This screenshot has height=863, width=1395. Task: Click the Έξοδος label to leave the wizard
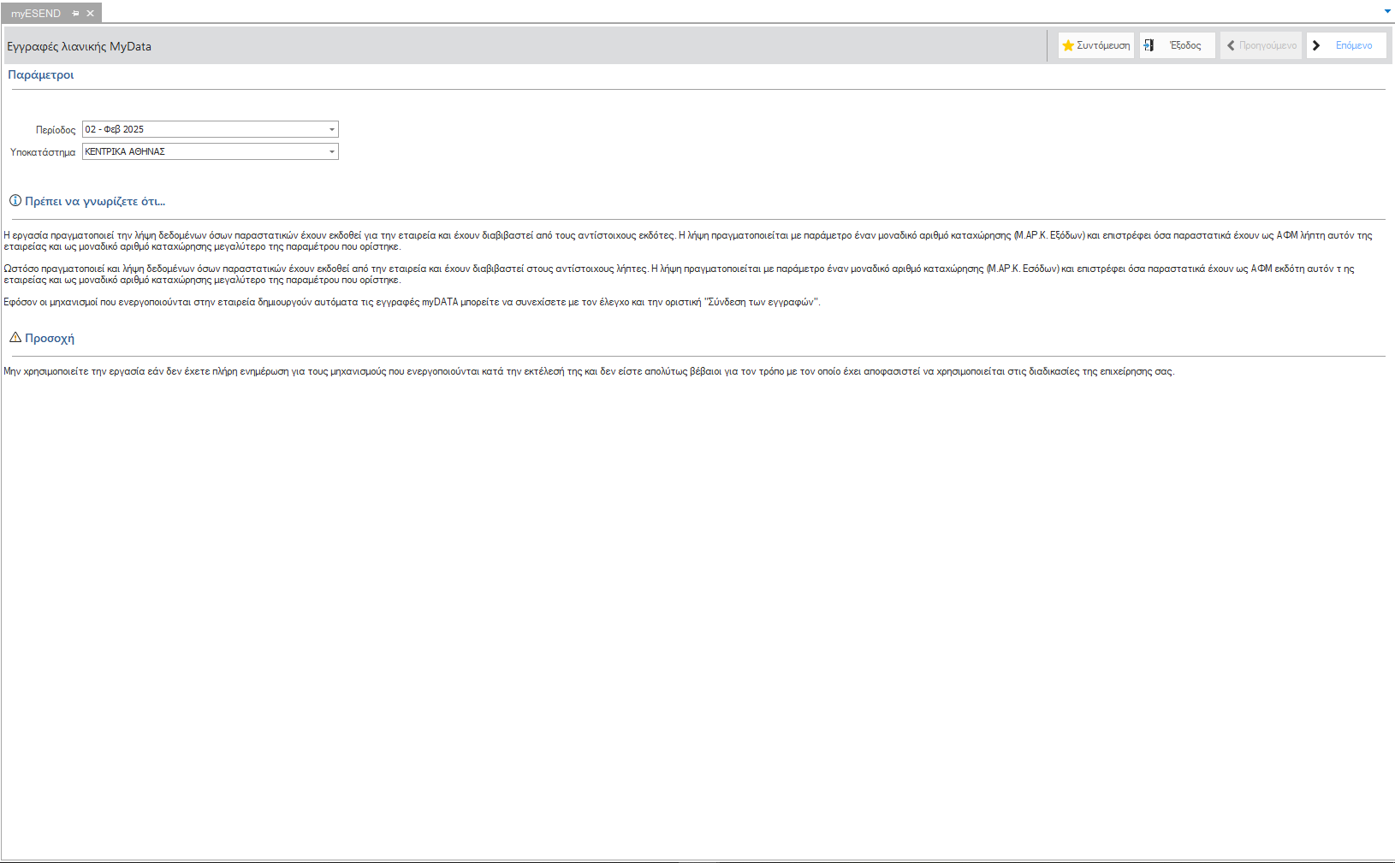[x=1185, y=45]
